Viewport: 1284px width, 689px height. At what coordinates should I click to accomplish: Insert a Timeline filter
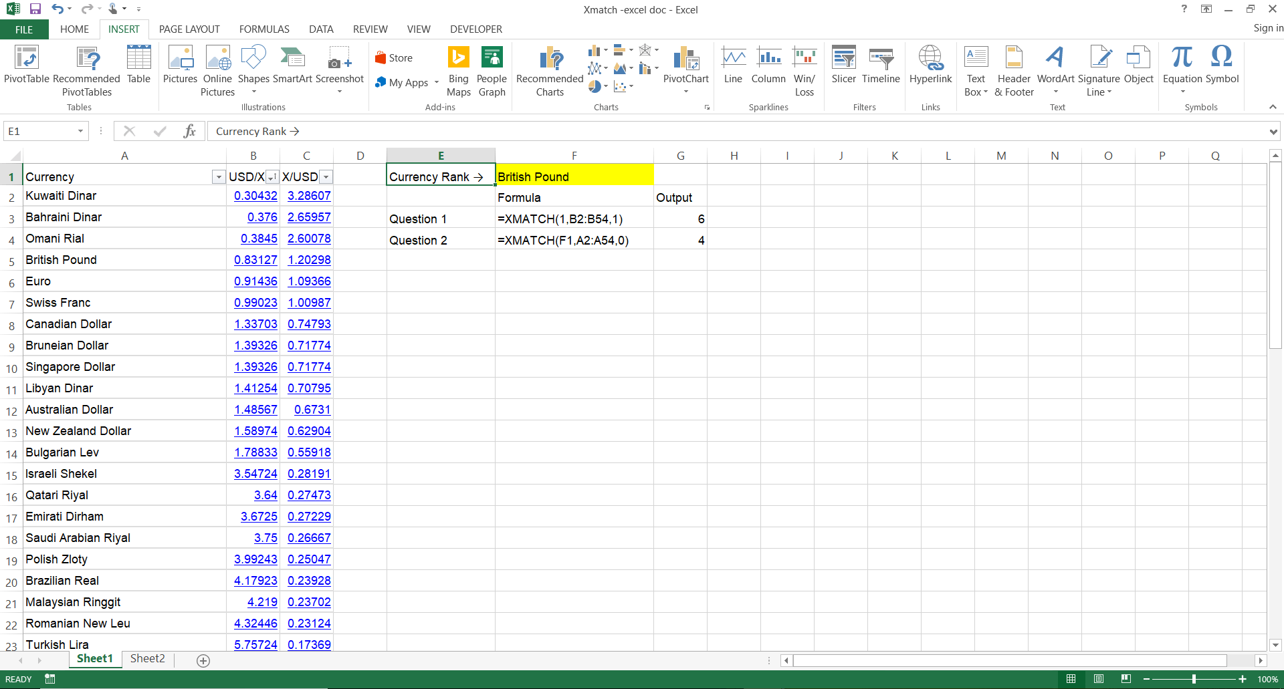881,67
